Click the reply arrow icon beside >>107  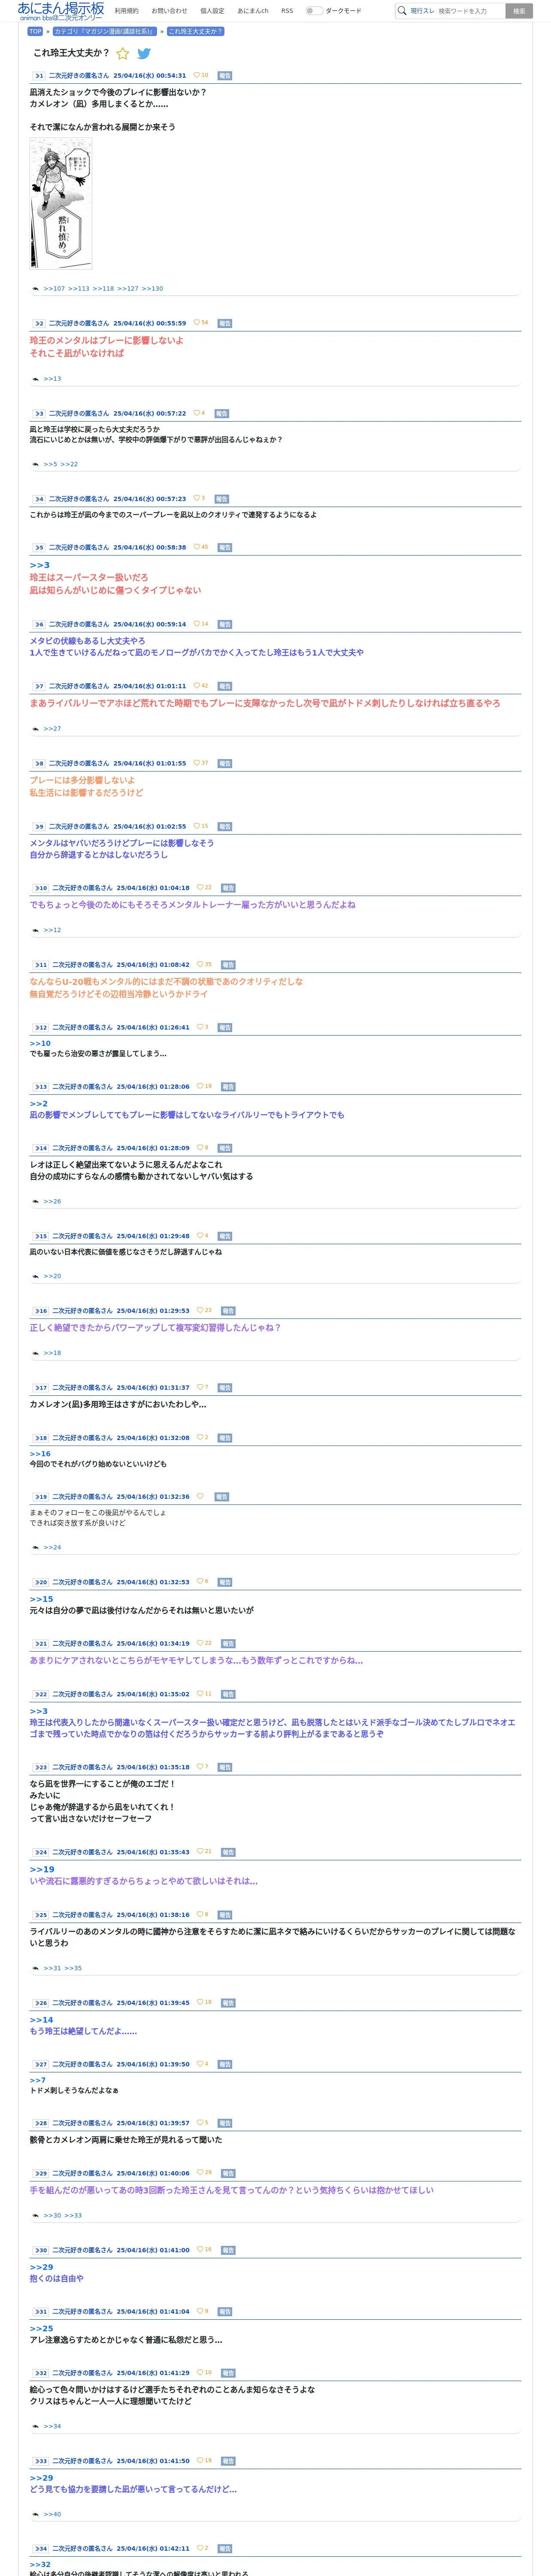(x=36, y=289)
